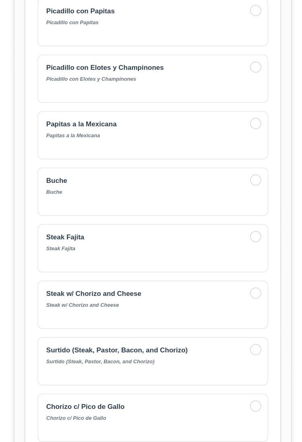Click bold Steak w/ Chorizo and Cheese title
Viewport: 302px width, 442px height.
(x=94, y=294)
